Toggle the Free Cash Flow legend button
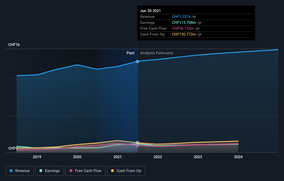 (85, 171)
